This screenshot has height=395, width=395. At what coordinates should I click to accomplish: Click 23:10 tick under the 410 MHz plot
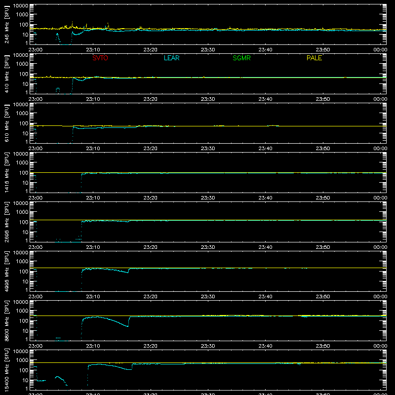[93, 99]
